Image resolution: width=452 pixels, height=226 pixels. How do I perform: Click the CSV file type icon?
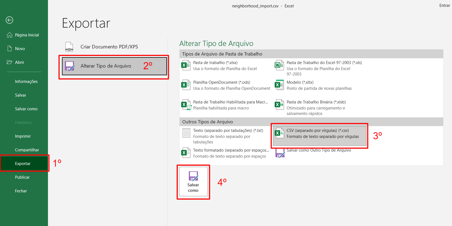click(279, 133)
